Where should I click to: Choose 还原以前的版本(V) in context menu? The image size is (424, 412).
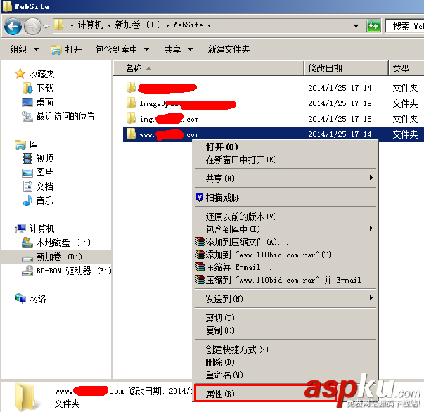(x=285, y=217)
